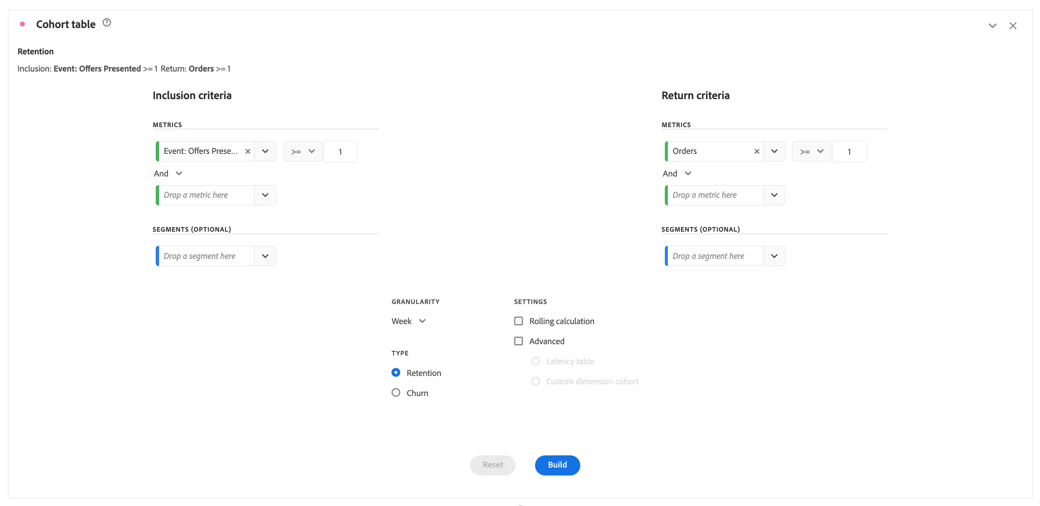This screenshot has height=506, width=1040.
Task: Open inclusion Drop a metric here dropdown
Action: (265, 195)
